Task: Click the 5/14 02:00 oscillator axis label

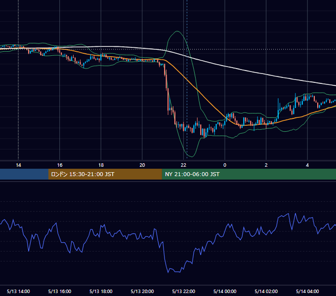Action: coord(266,291)
